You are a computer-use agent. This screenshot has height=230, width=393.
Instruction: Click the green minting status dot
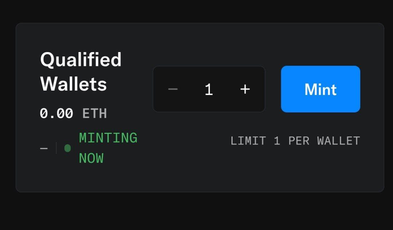tap(67, 148)
